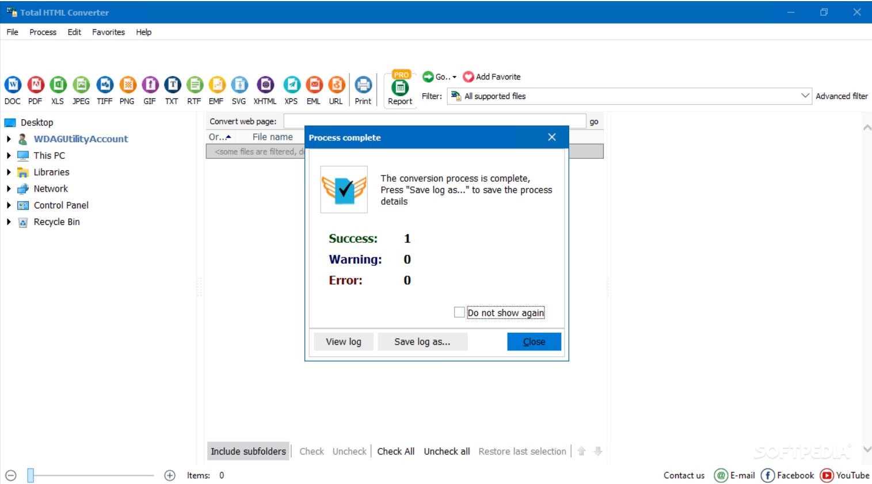
Task: Close the Process complete dialog via Close button
Action: pos(534,342)
